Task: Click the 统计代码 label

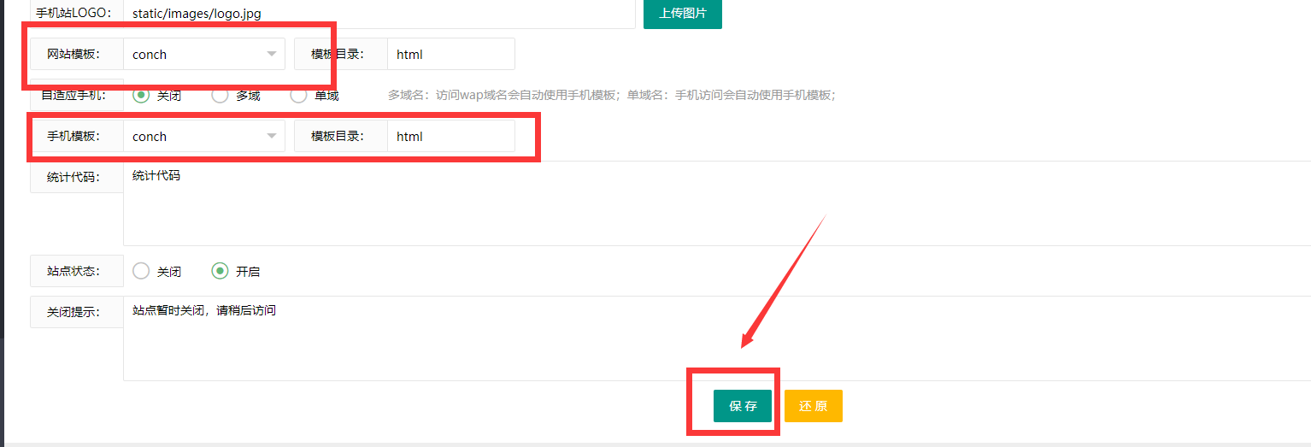Action: [x=76, y=177]
